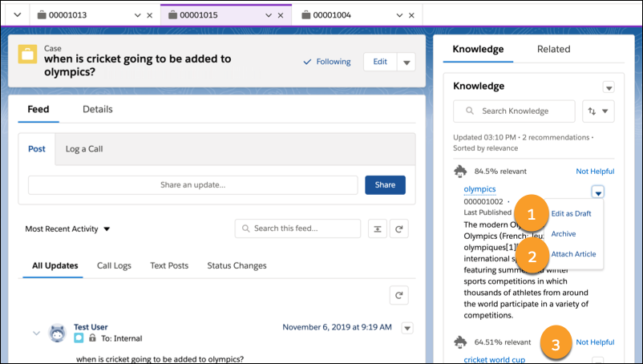
Task: Mark olympics article Not Helpful
Action: pyautogui.click(x=595, y=172)
